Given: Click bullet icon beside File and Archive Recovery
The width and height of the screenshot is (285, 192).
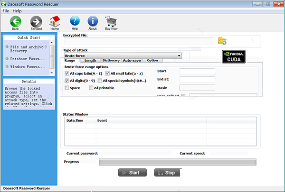Looking at the screenshot, I should (x=7, y=46).
